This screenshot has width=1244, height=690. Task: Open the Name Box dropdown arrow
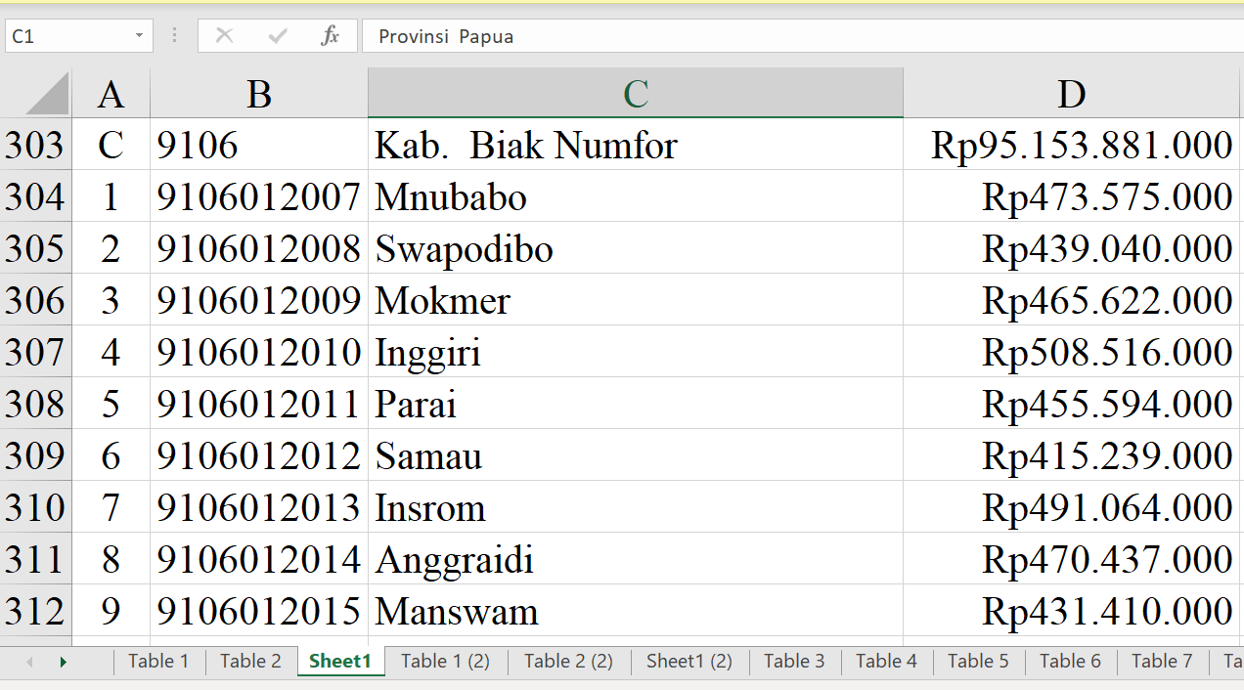click(139, 36)
